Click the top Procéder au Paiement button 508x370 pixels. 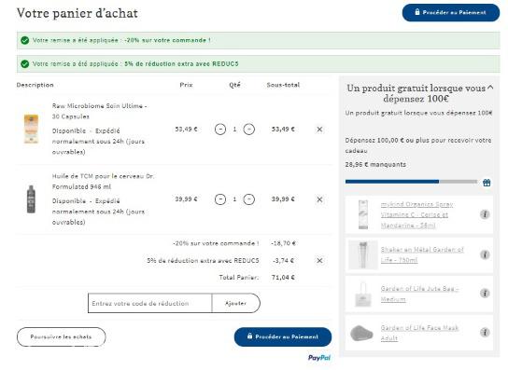point(451,13)
